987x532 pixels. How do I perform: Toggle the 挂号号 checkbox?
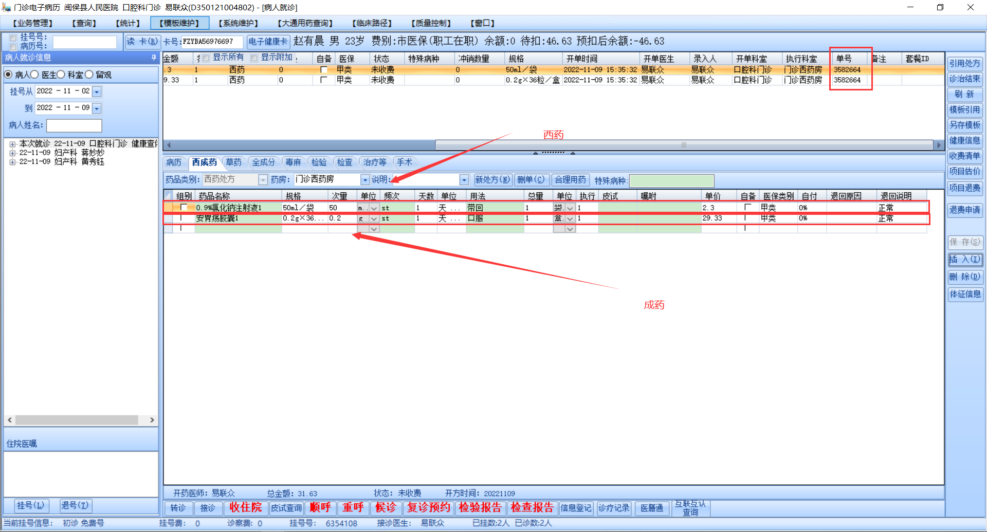(13, 38)
